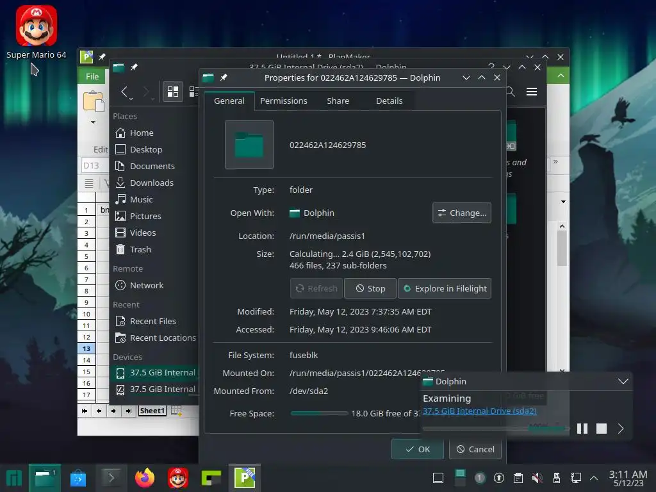This screenshot has height=492, width=656.
Task: Click the Paste clipboard icon in PlanMaker
Action: coord(94,101)
